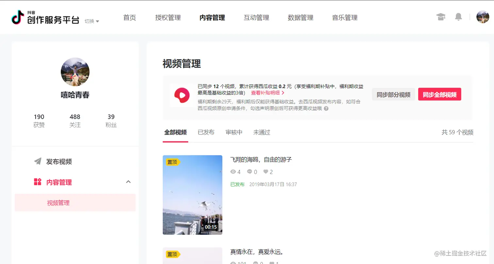
Task: Open the 真情永在,真爱永远。 video title
Action: [257, 252]
